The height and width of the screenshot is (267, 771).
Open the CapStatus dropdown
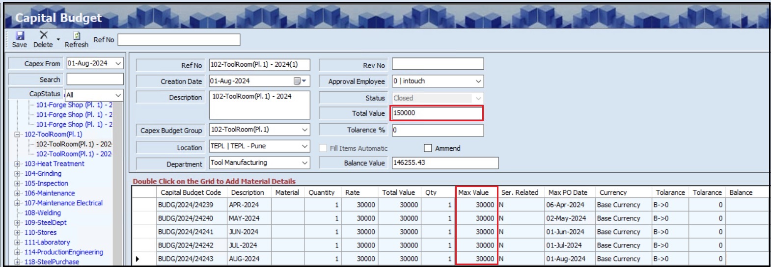[x=118, y=95]
